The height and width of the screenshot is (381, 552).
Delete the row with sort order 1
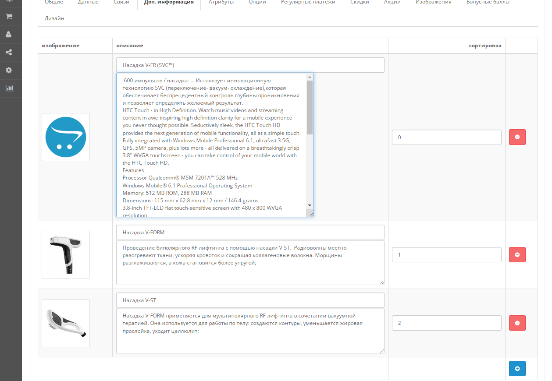517,254
